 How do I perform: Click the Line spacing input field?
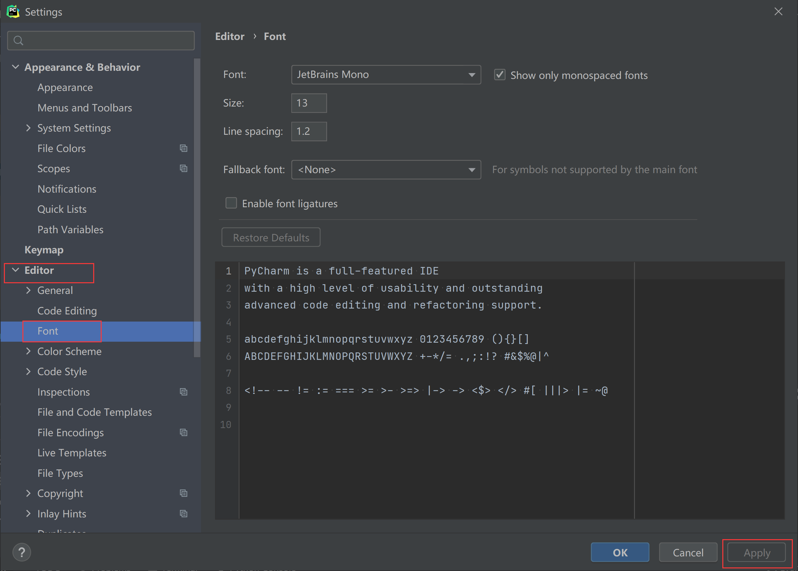pos(309,132)
